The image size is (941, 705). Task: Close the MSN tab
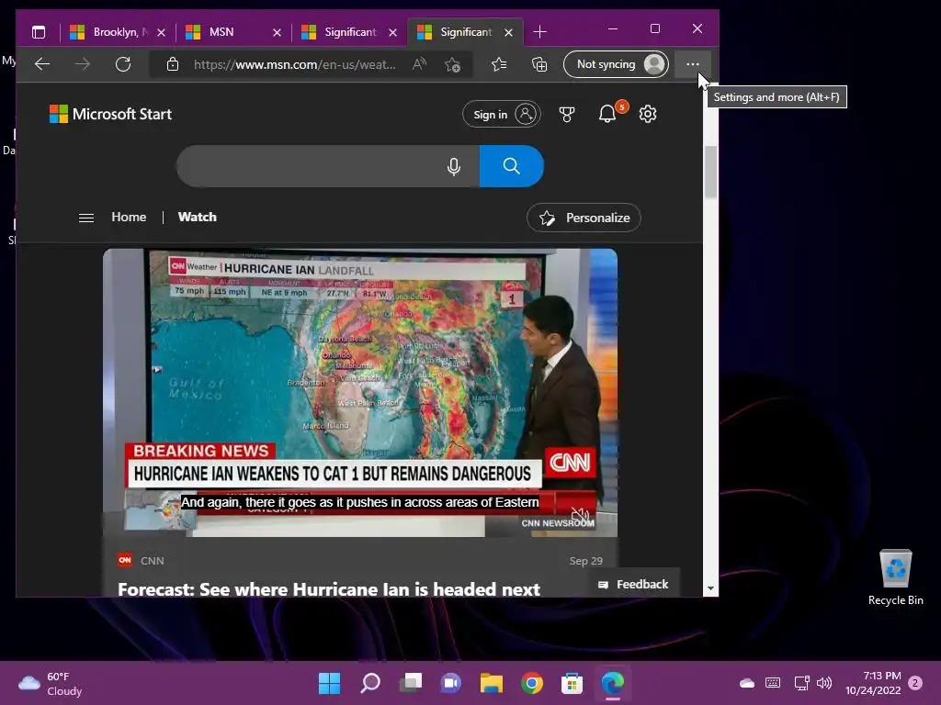(277, 32)
